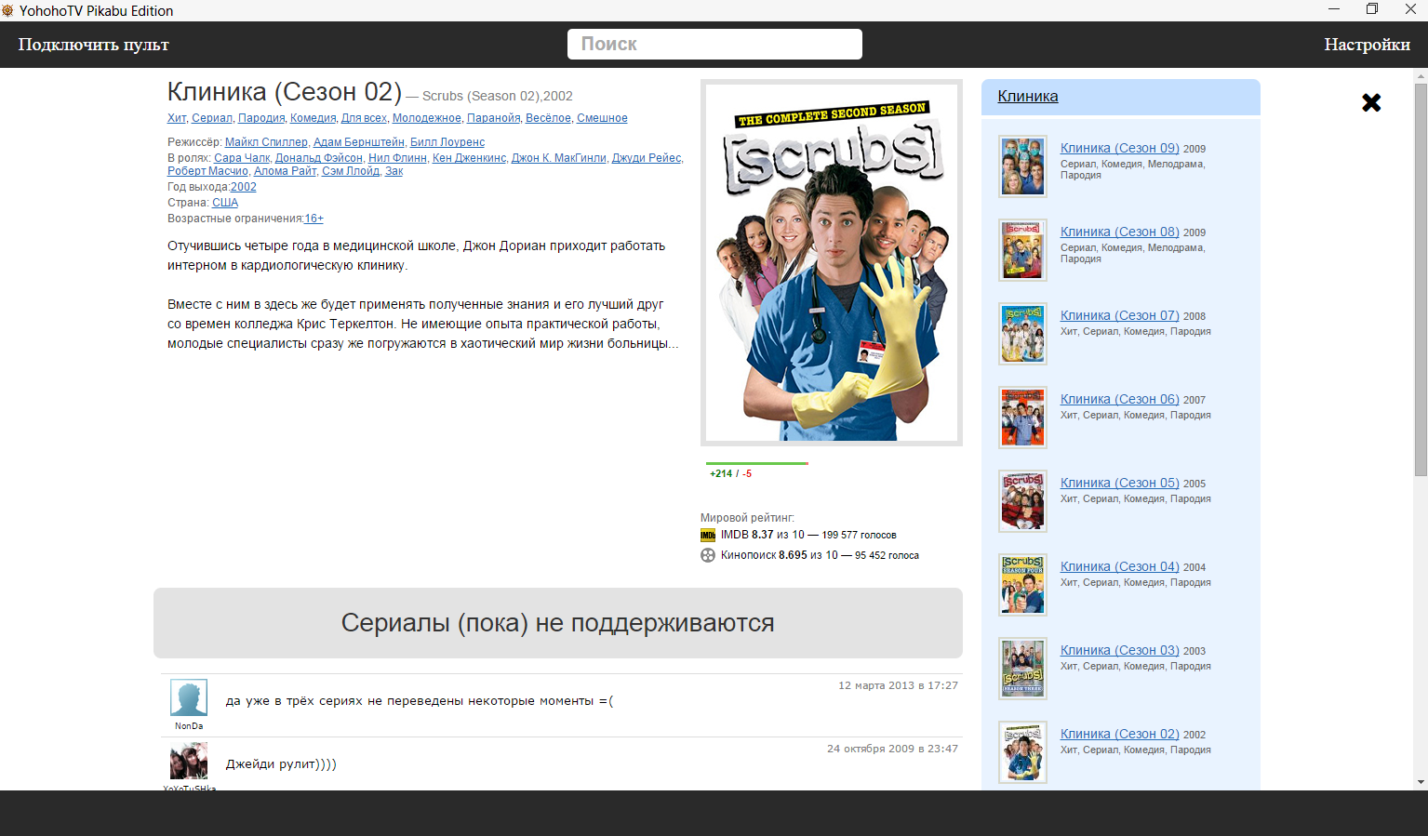The height and width of the screenshot is (836, 1428).
Task: Select the Весёлое tag
Action: [548, 118]
